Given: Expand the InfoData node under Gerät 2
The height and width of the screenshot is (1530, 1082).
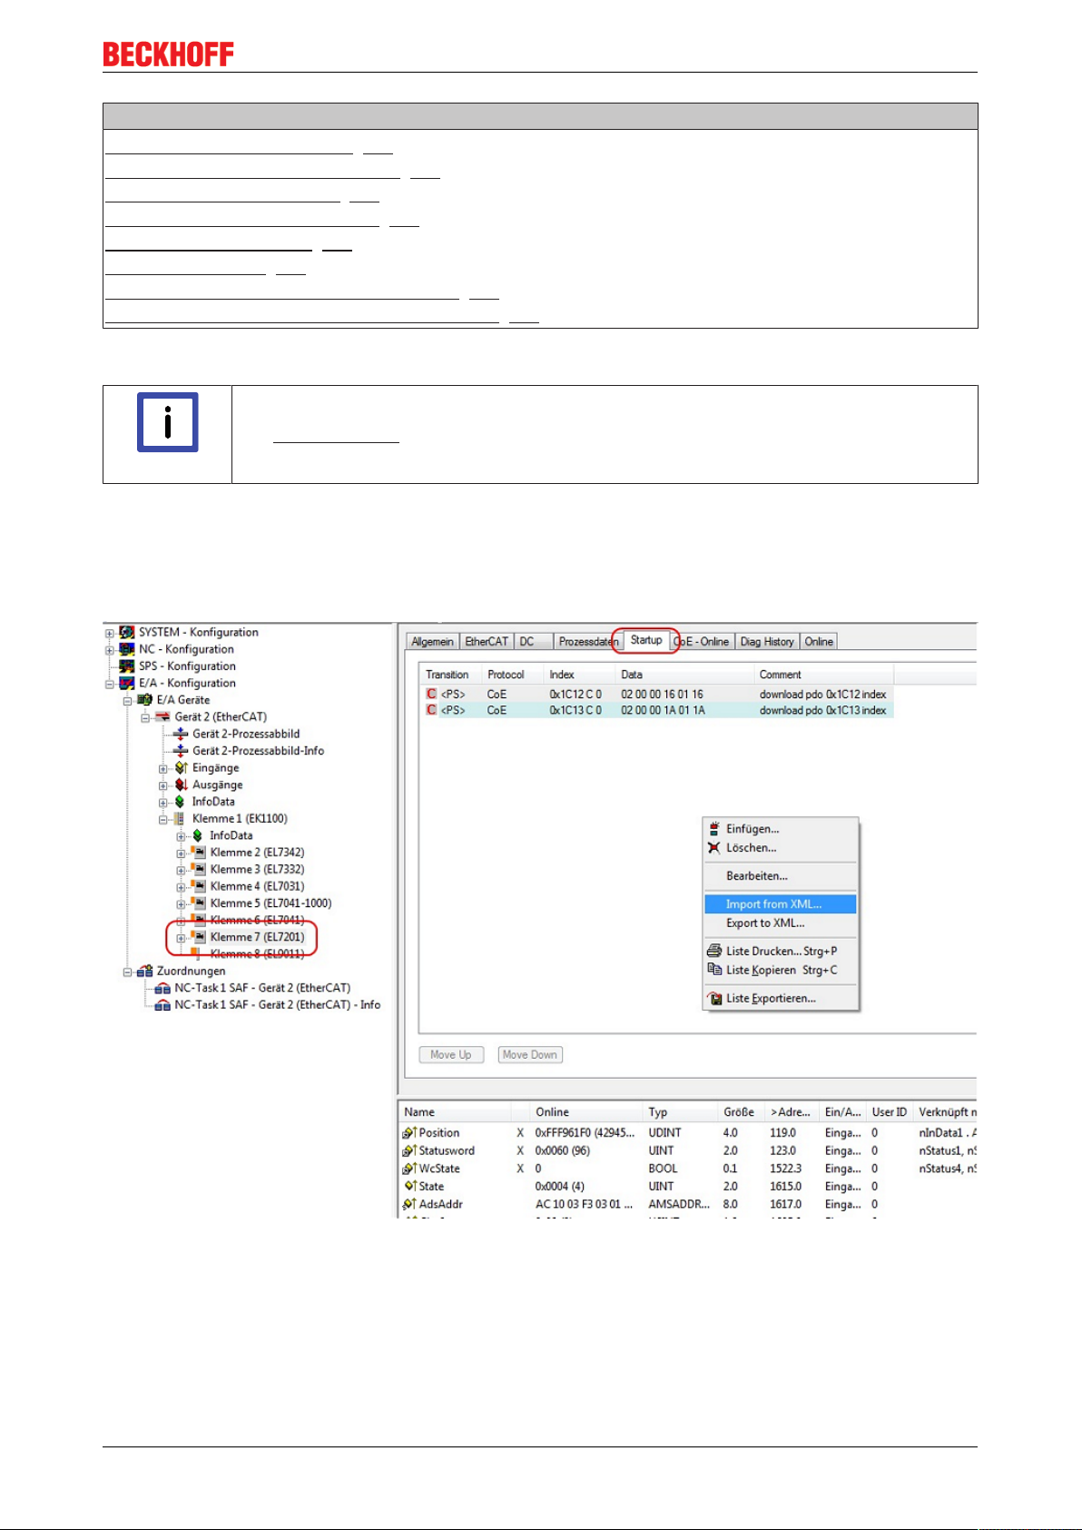Looking at the screenshot, I should pyautogui.click(x=163, y=802).
